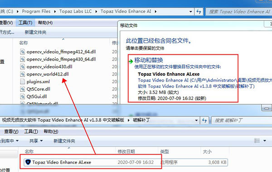The image size is (272, 172).
Task: Open the lower address bar history dropdown
Action: click(196, 120)
